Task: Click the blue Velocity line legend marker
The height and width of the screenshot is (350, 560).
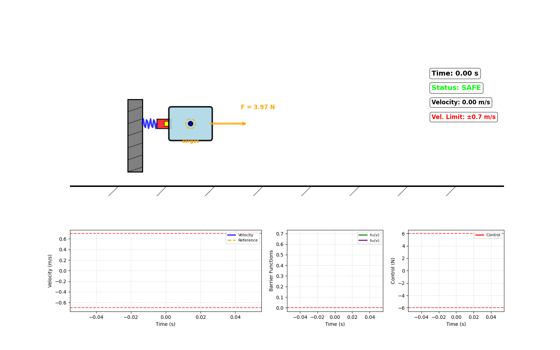Action: pos(231,235)
